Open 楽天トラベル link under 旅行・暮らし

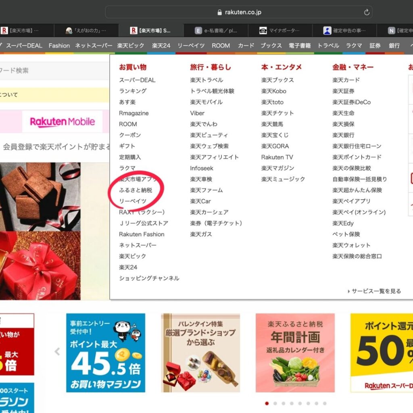tap(206, 80)
